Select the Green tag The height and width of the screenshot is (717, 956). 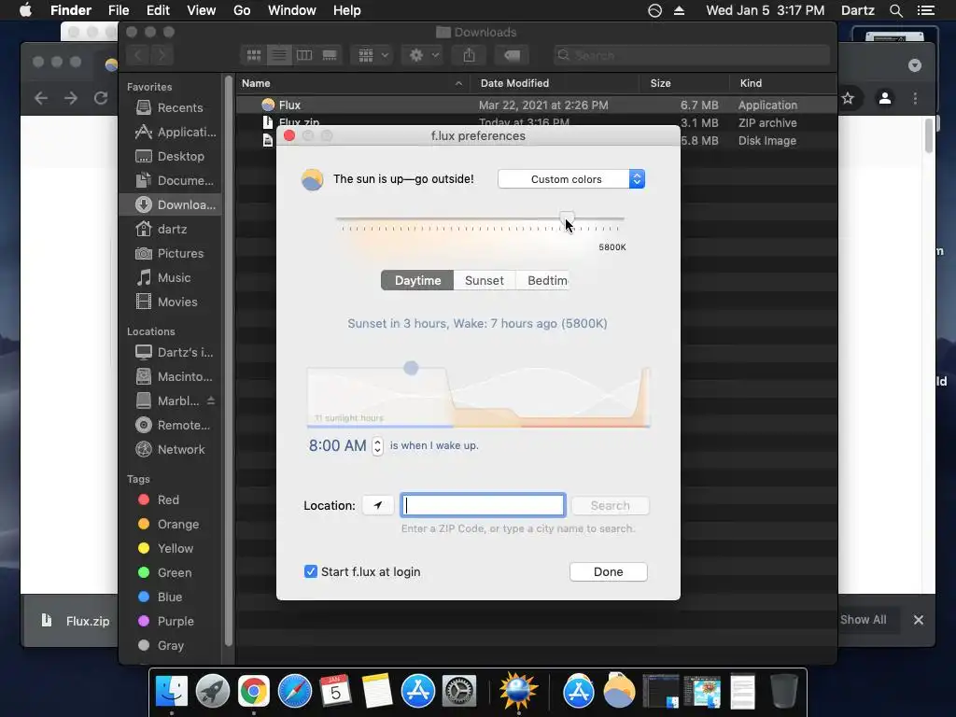tap(170, 572)
